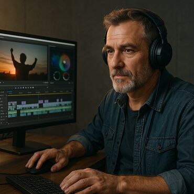Click the leftmost transport control icon

pyautogui.click(x=16, y=88)
